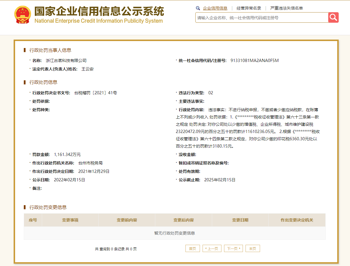Click the 变更后内容 column header
This screenshot has width=350, height=266.
coord(184,220)
